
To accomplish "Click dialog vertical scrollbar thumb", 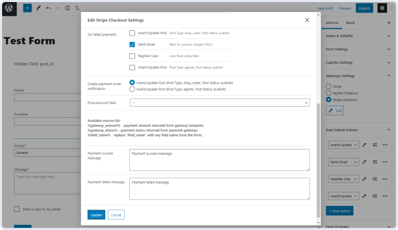I will click(x=318, y=160).
